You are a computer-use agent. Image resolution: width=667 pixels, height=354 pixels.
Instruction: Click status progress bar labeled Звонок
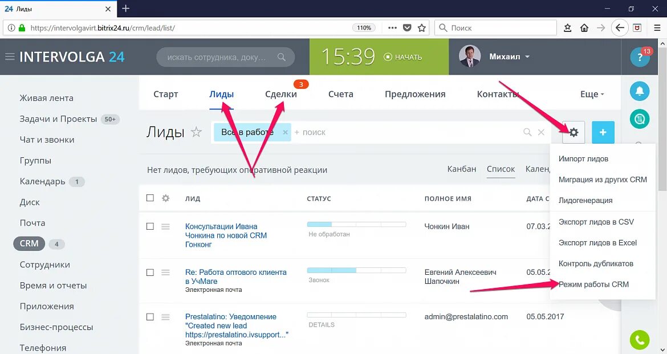pyautogui.click(x=356, y=270)
